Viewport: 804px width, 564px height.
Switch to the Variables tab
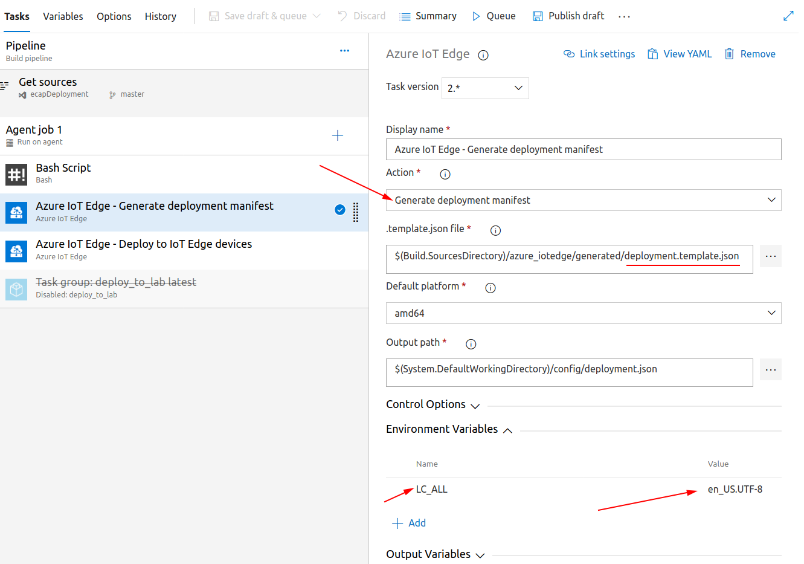pyautogui.click(x=63, y=16)
